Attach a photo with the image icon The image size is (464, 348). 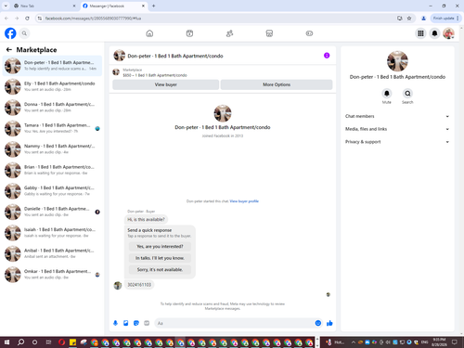[126, 323]
